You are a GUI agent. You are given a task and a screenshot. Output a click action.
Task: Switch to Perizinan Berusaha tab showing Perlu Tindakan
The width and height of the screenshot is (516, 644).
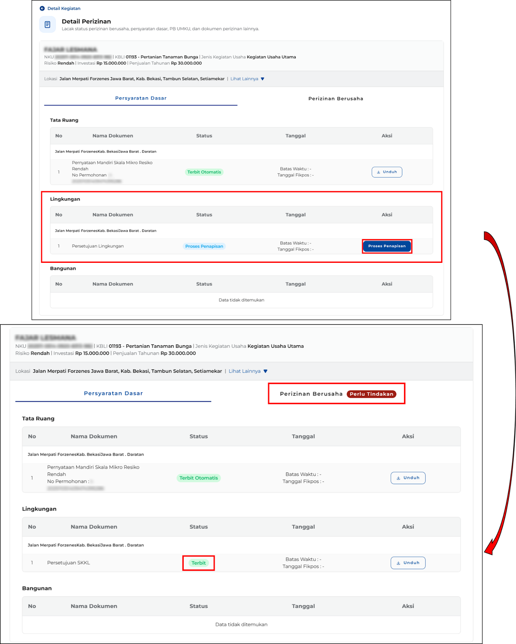tap(311, 394)
